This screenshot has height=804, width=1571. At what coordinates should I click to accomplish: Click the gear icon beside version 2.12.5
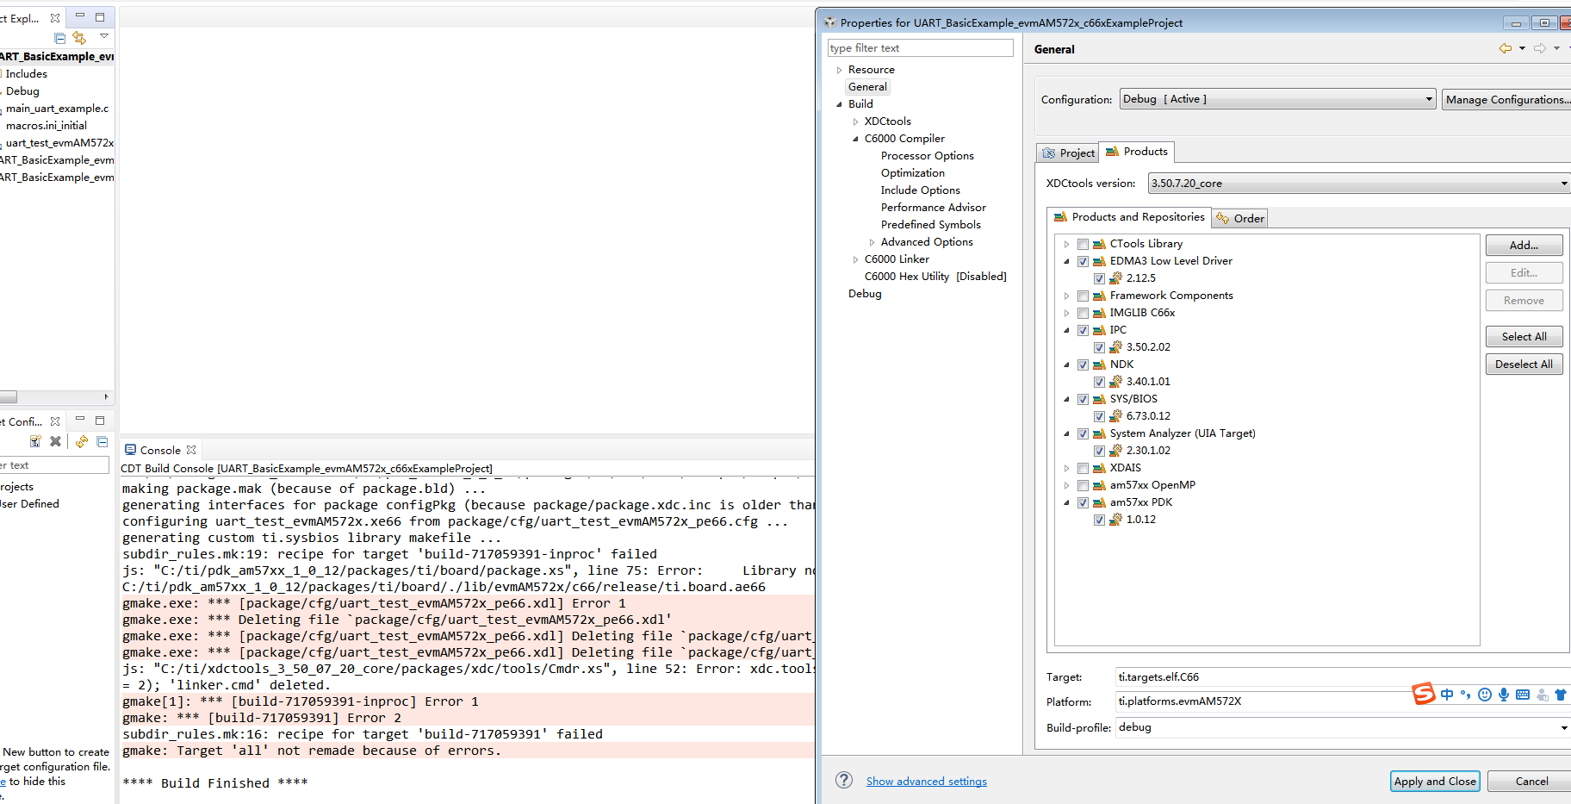tap(1115, 277)
